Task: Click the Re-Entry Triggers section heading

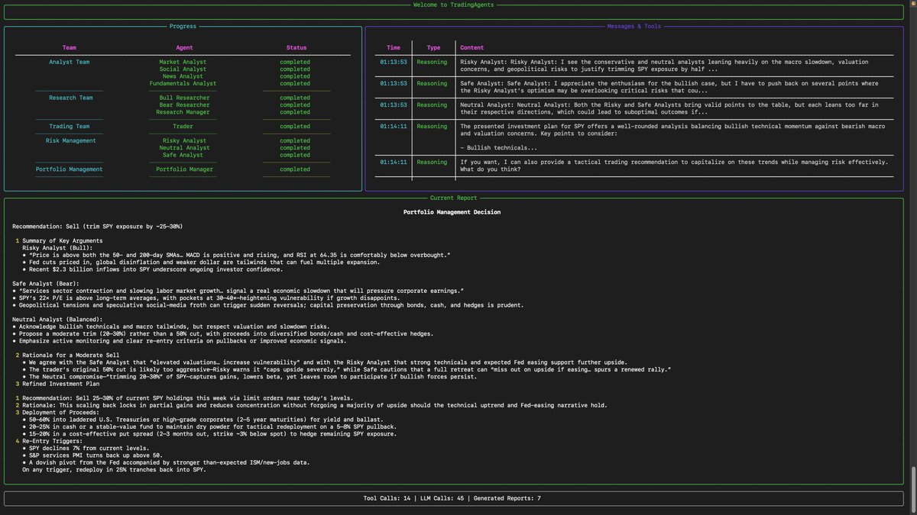Action: click(x=53, y=441)
